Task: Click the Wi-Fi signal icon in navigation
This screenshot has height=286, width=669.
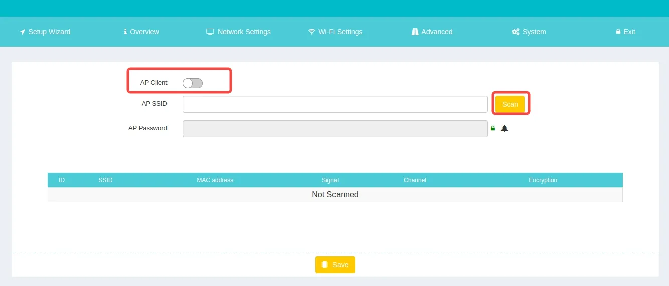Action: click(312, 32)
